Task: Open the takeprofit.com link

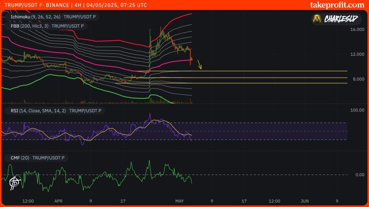Action: (x=337, y=5)
